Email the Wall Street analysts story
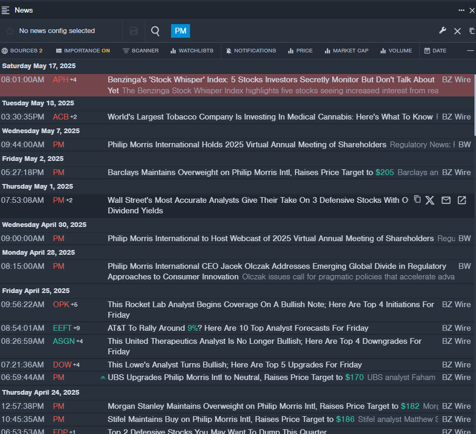Viewport: 476px width, 434px height. (x=446, y=200)
